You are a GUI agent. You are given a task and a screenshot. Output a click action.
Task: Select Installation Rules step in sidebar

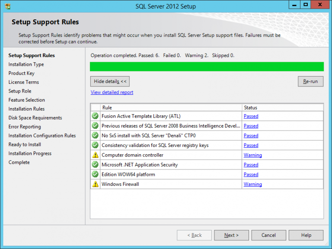(x=26, y=109)
